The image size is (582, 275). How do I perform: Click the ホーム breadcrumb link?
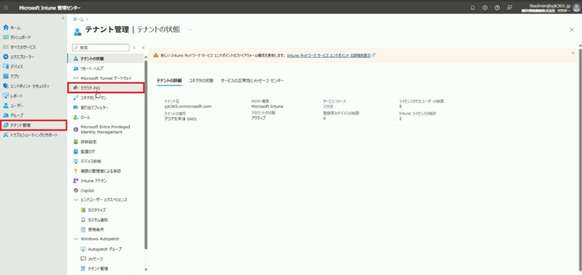click(78, 20)
